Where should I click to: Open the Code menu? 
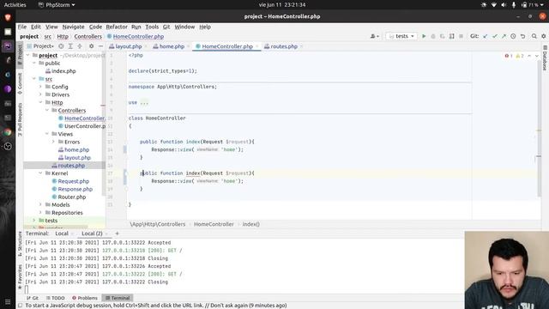tap(95, 27)
